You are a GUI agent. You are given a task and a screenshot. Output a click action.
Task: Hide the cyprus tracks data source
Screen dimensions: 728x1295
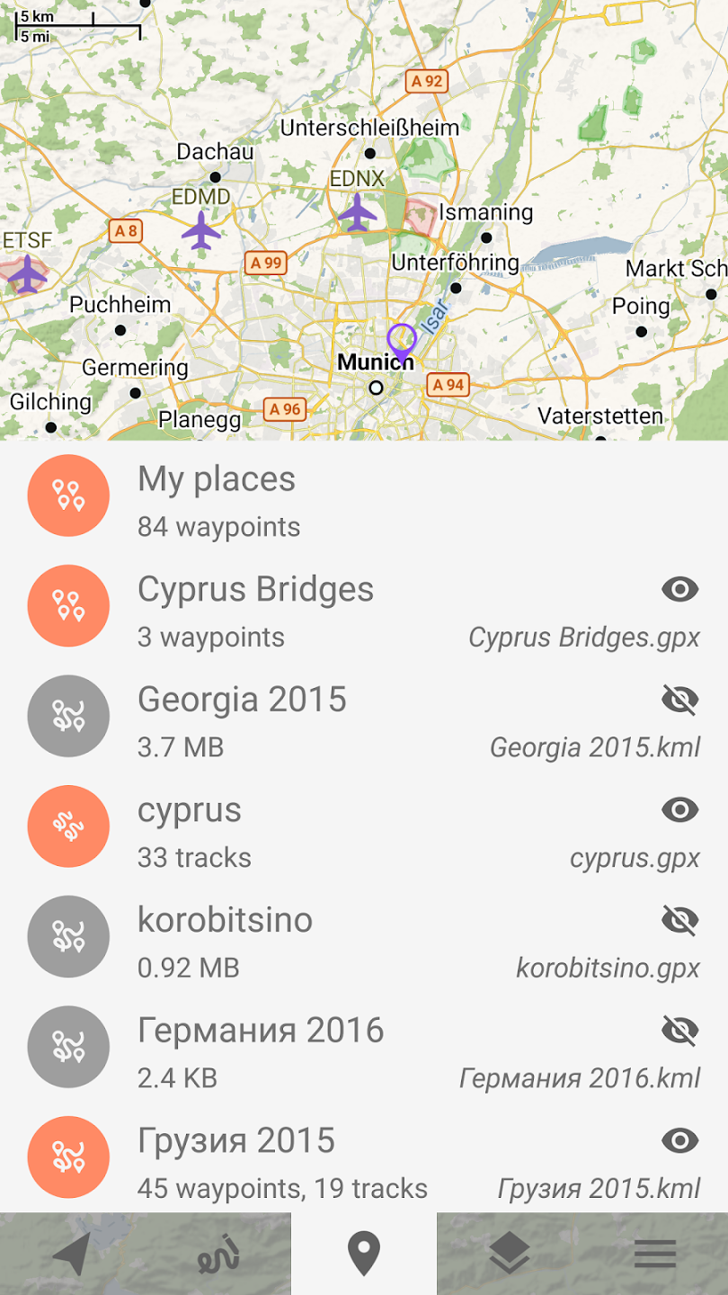tap(679, 810)
